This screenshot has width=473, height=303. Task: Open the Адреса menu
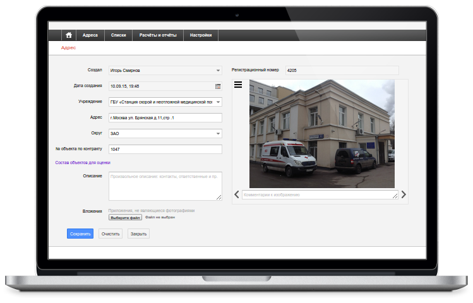pyautogui.click(x=90, y=35)
